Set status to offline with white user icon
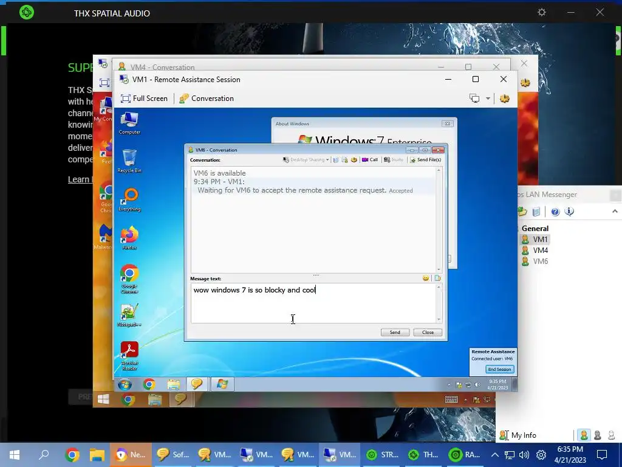The height and width of the screenshot is (467, 622). [611, 435]
